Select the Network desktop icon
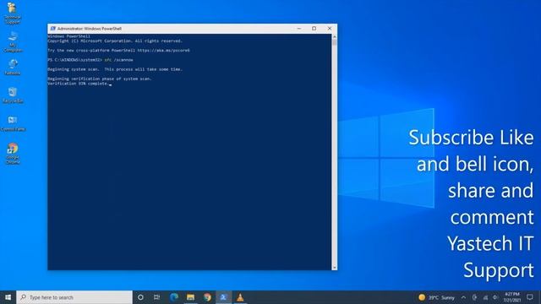This screenshot has width=541, height=304. (13, 68)
